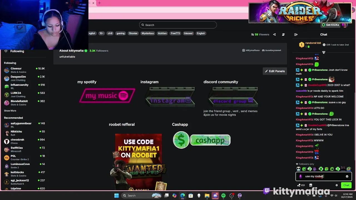This screenshot has height=200, width=356.
Task: Open the instagram panel banner
Action: [x=170, y=96]
